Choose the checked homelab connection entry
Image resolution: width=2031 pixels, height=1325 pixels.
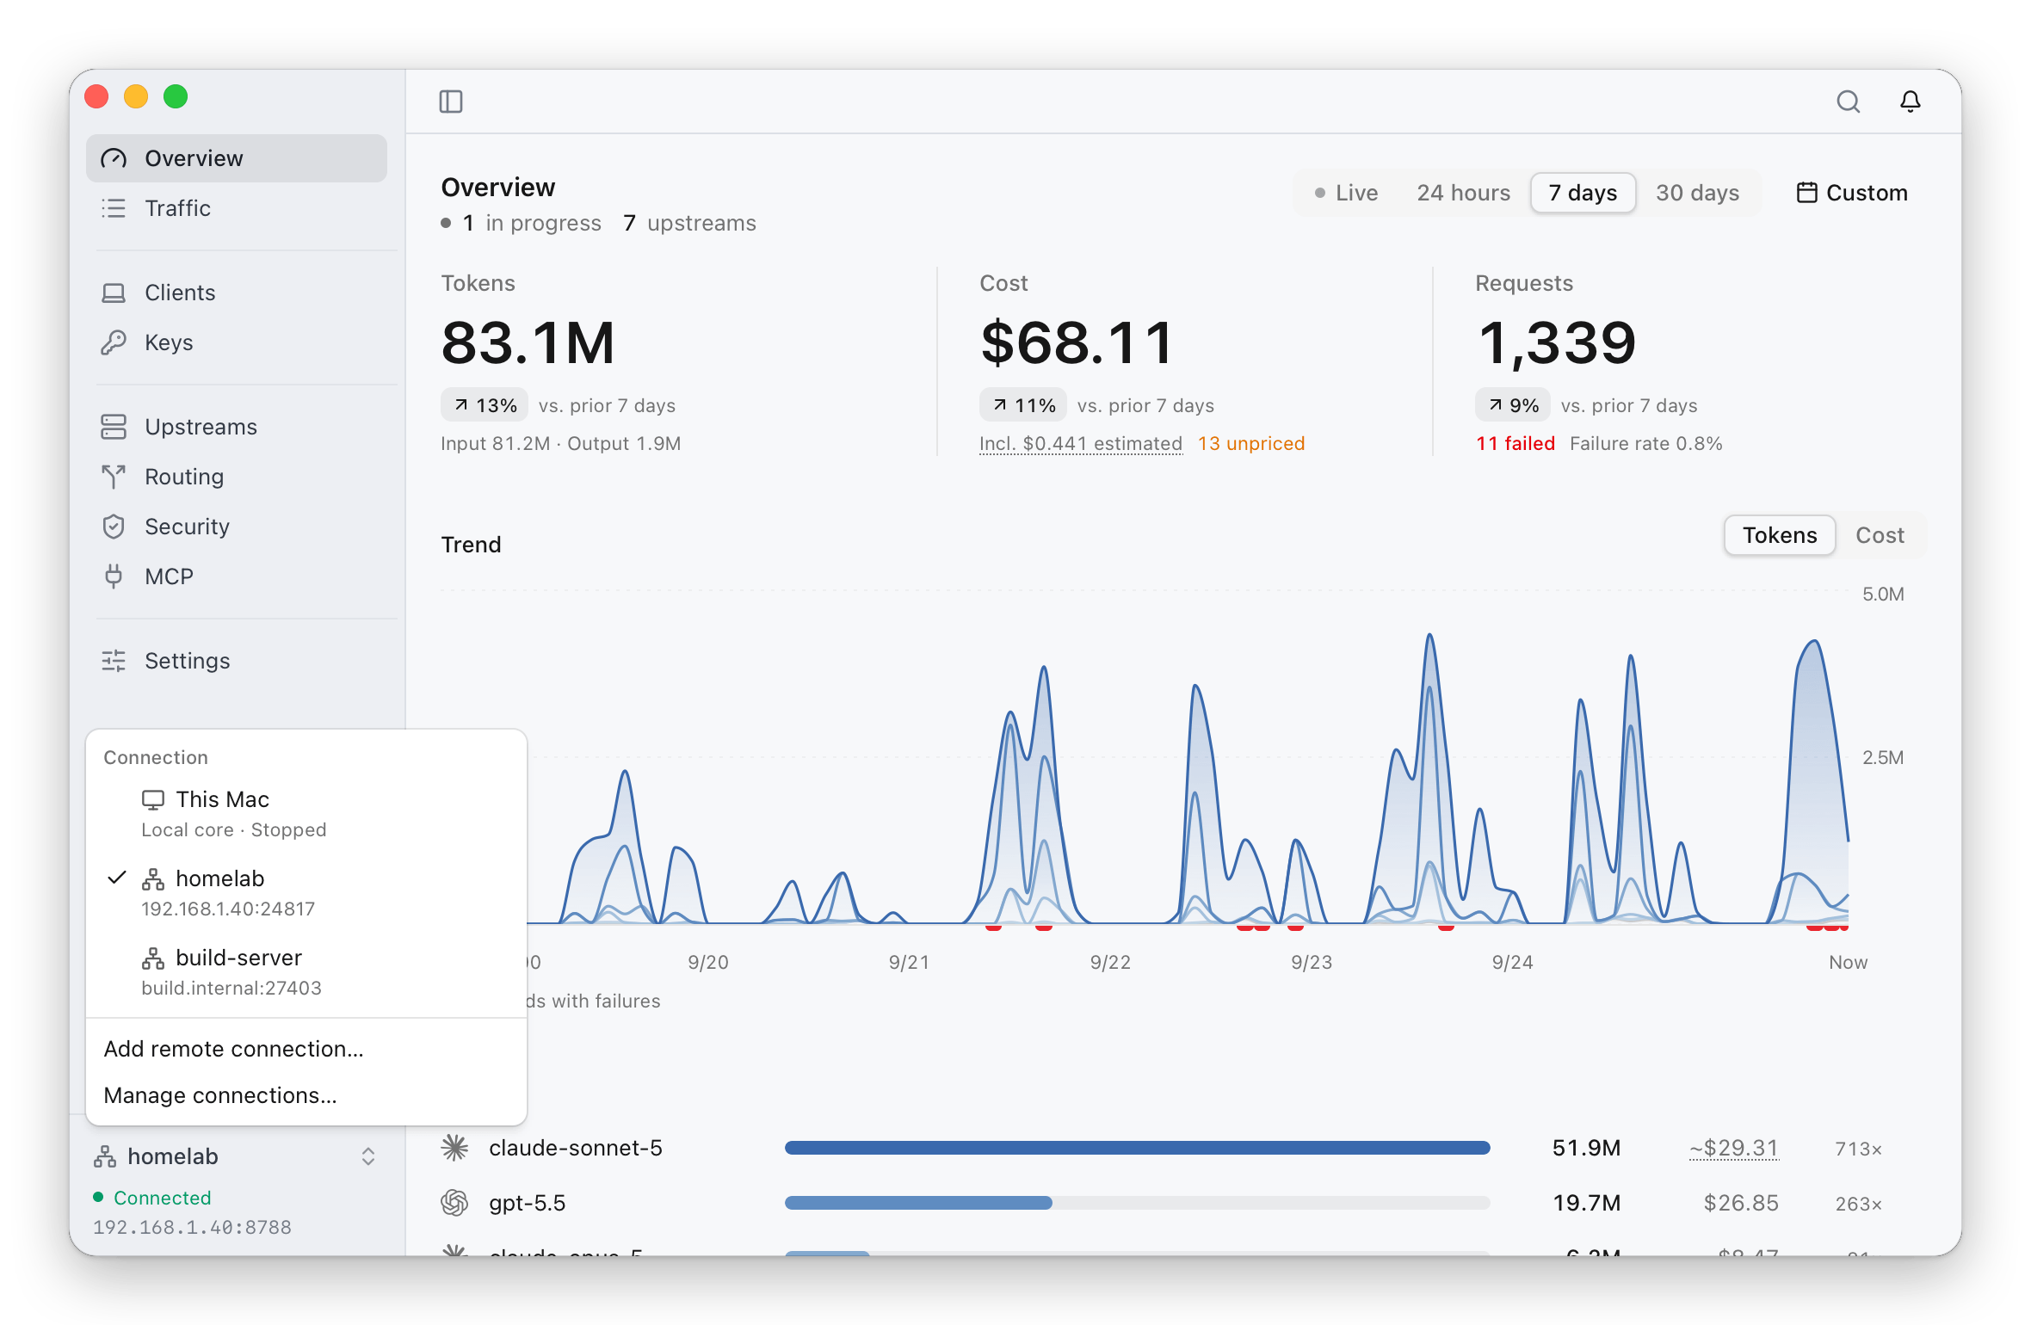pyautogui.click(x=306, y=893)
